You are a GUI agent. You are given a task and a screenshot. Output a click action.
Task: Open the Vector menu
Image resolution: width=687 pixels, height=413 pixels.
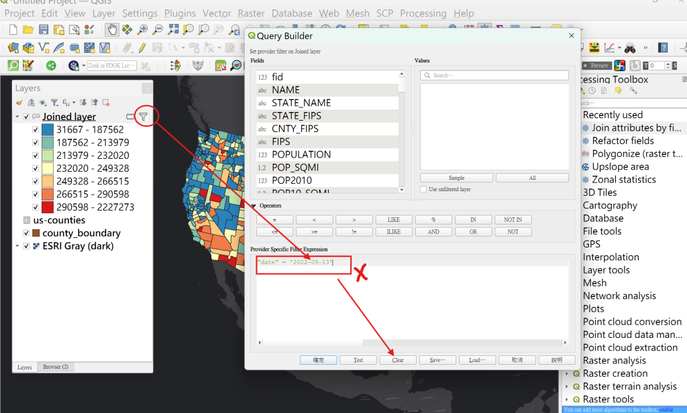point(217,13)
